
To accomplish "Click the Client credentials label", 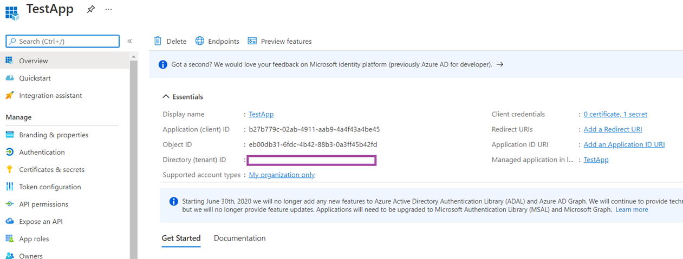I will (x=518, y=114).
